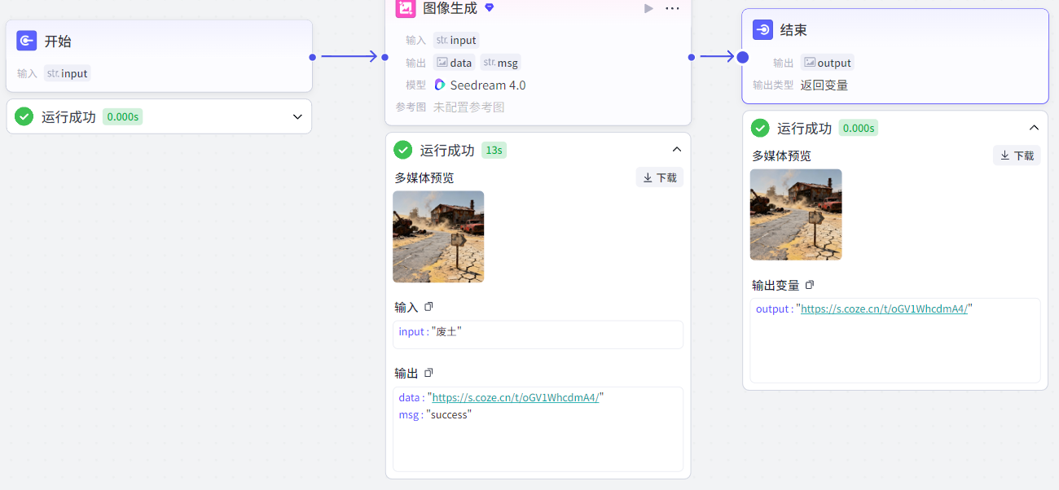Image resolution: width=1059 pixels, height=490 pixels.
Task: Click the 返回变量 output type value
Action: [x=824, y=85]
